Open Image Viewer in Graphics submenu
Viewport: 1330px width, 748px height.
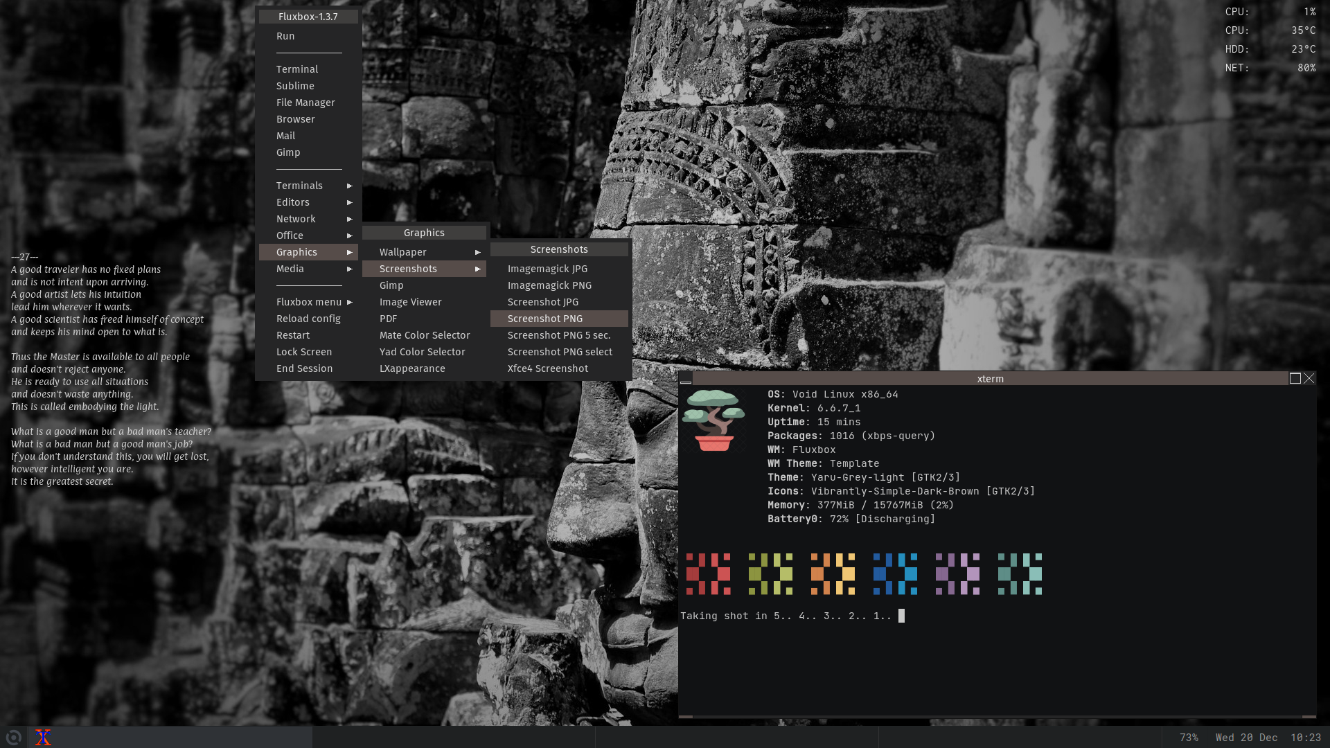point(424,302)
